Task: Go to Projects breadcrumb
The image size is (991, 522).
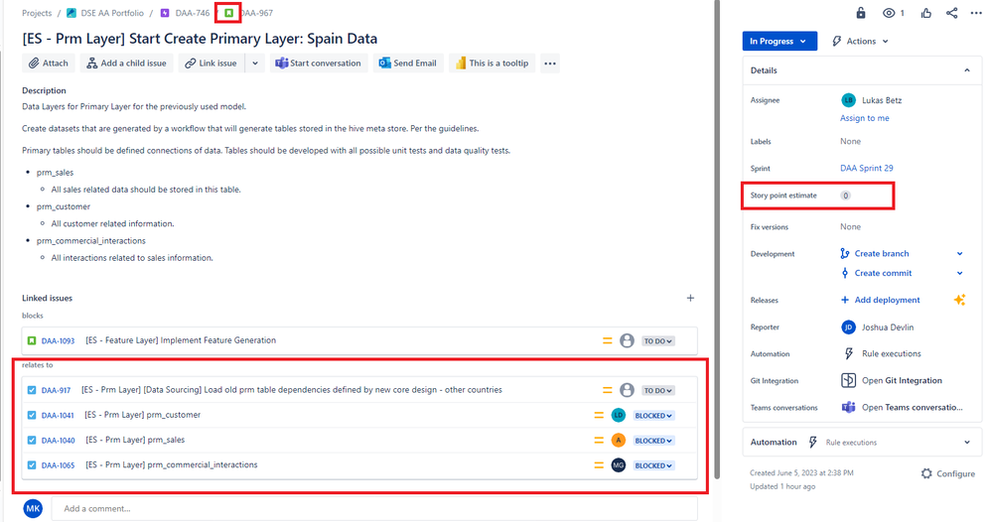Action: [37, 13]
